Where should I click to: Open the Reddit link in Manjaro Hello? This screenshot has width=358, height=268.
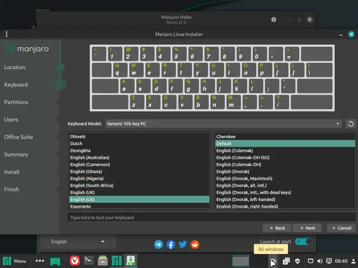coord(195,245)
